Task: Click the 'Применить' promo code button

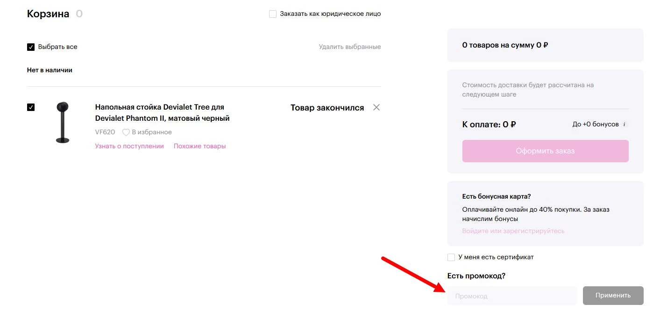Action: 613,295
